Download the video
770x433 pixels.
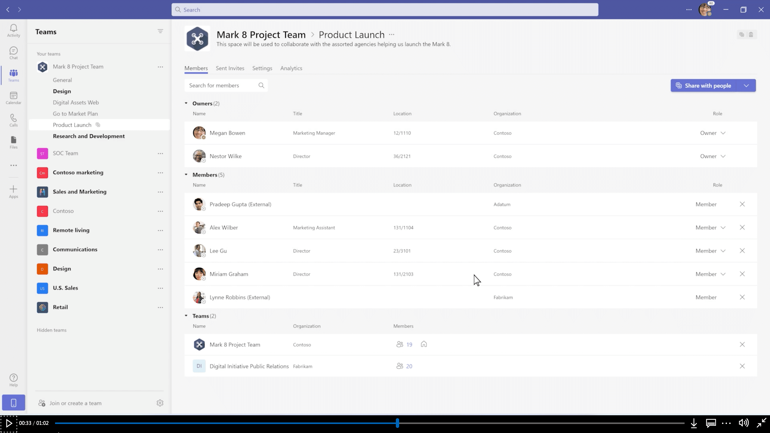694,423
